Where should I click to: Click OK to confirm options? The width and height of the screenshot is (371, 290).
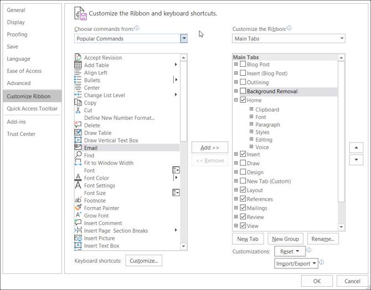click(x=317, y=281)
